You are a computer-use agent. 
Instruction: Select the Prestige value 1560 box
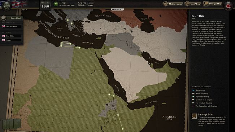click(x=45, y=6)
